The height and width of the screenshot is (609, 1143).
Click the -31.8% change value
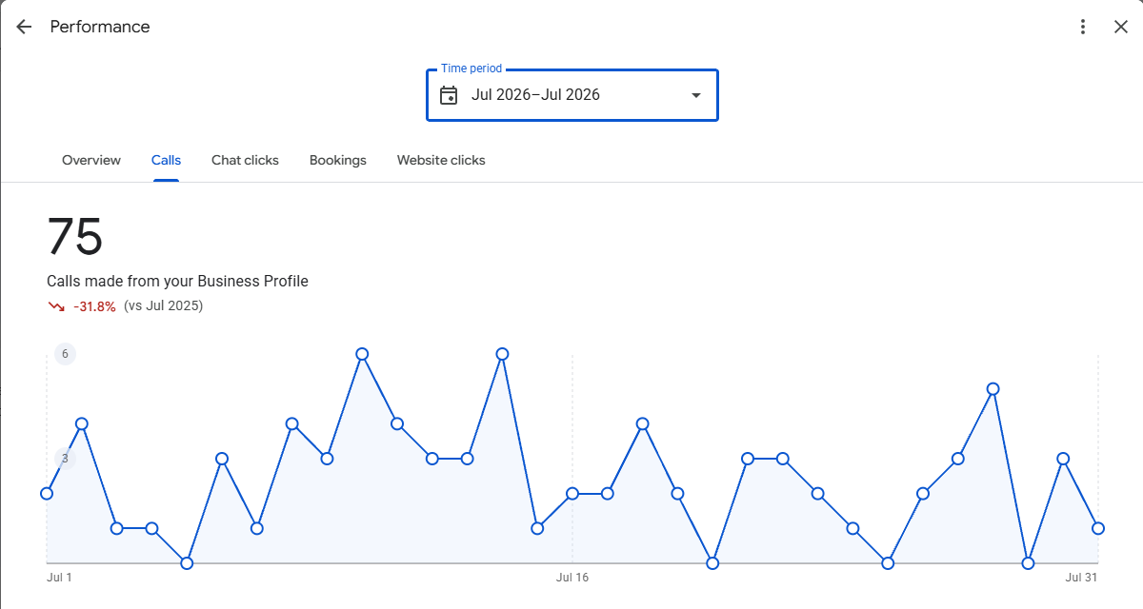click(94, 306)
